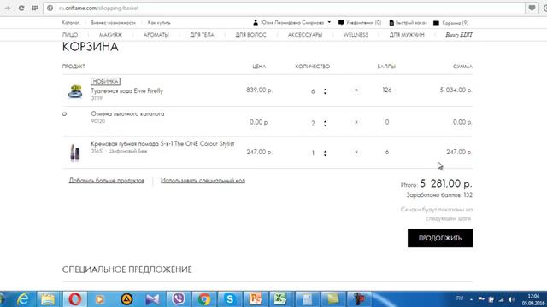Screen dimensions: 547x307
Task: Open the АКСЕССУАРЫ category menu
Action: coord(305,35)
